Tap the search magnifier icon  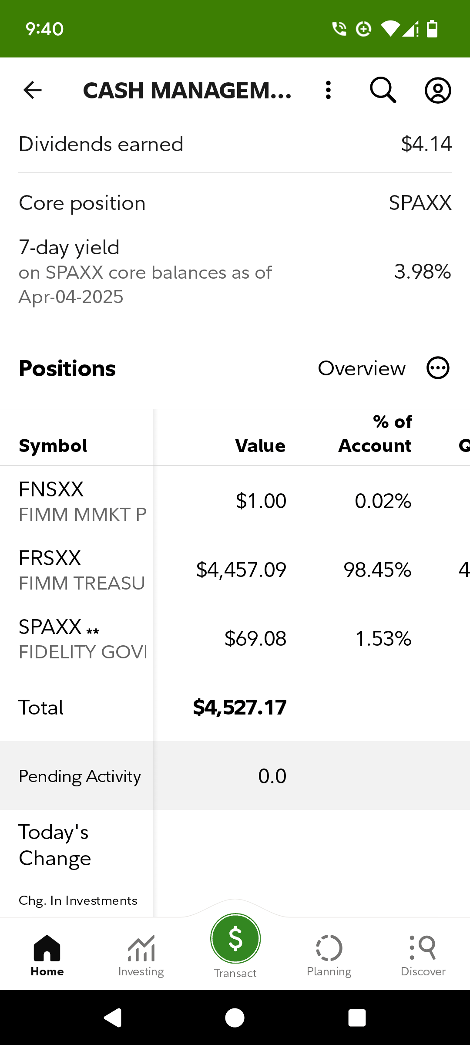(x=383, y=90)
